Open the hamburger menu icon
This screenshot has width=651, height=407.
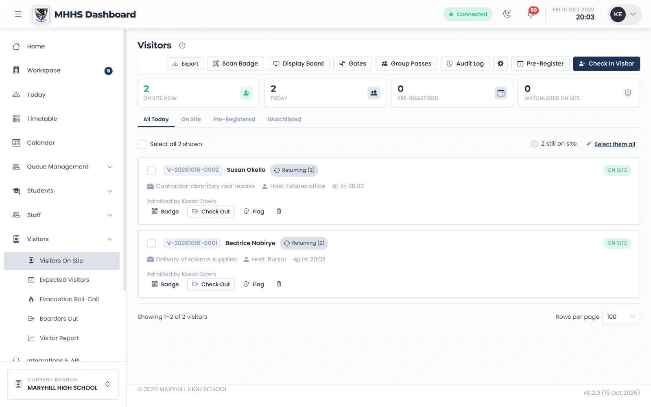(18, 14)
